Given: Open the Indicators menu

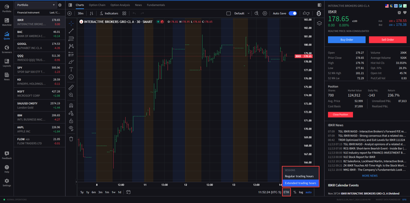Looking at the screenshot, I should coord(109,13).
